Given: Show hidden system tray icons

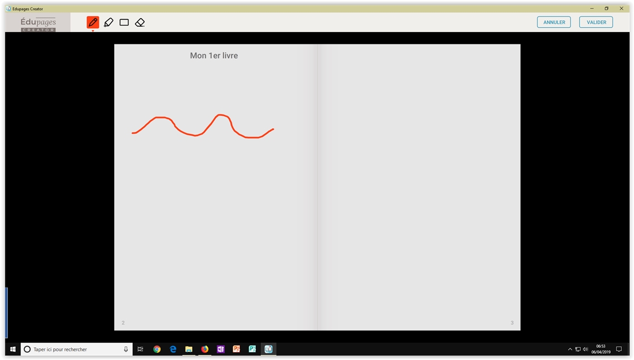Looking at the screenshot, I should click(x=570, y=349).
